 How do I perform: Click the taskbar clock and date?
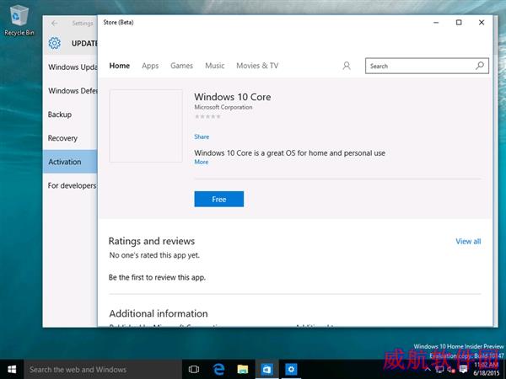coord(486,370)
